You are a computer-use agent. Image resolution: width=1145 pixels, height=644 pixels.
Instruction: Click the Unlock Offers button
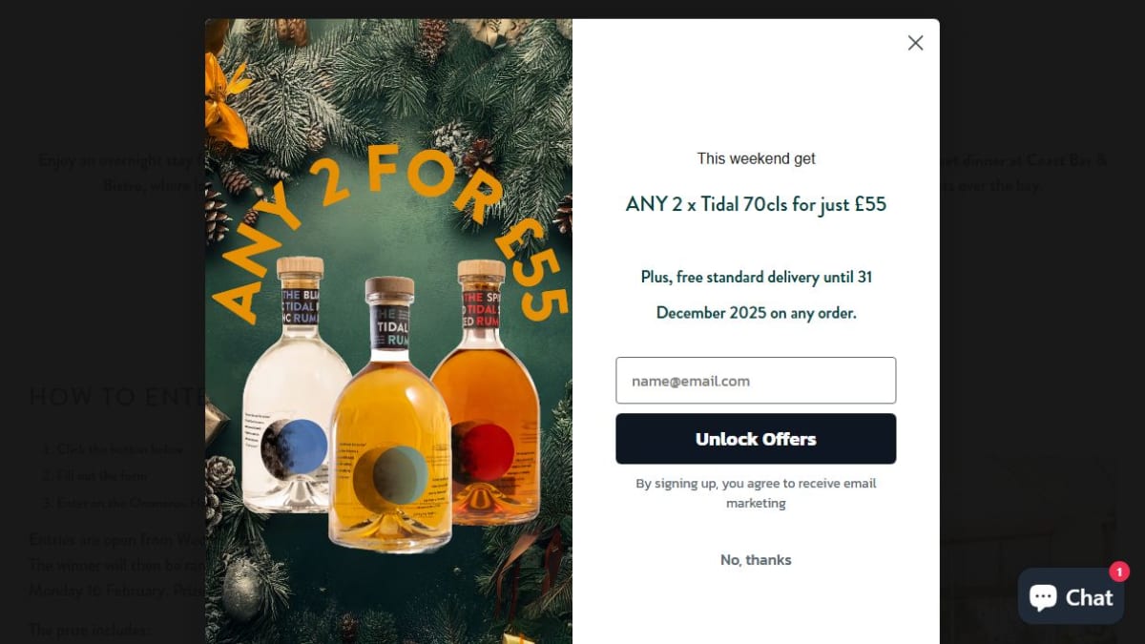click(x=756, y=439)
